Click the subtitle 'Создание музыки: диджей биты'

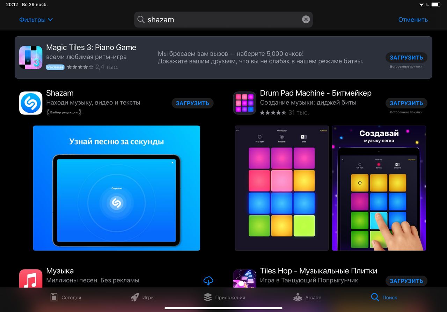pos(308,103)
